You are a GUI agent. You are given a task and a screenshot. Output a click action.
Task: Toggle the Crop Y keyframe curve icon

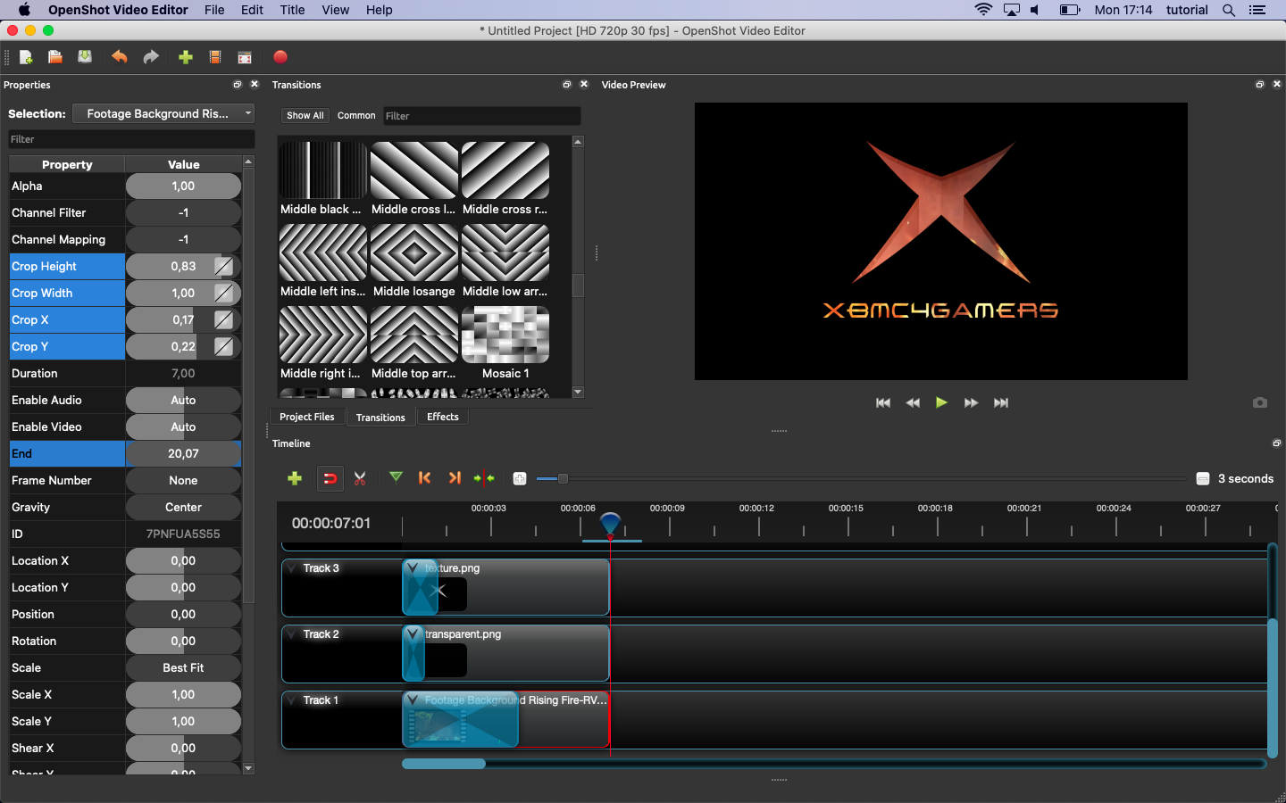[223, 347]
